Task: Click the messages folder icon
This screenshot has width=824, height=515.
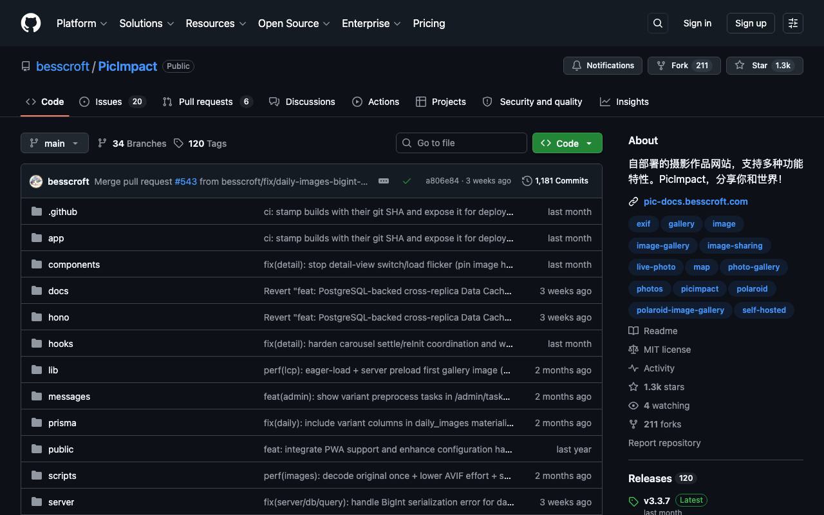Action: [x=37, y=396]
